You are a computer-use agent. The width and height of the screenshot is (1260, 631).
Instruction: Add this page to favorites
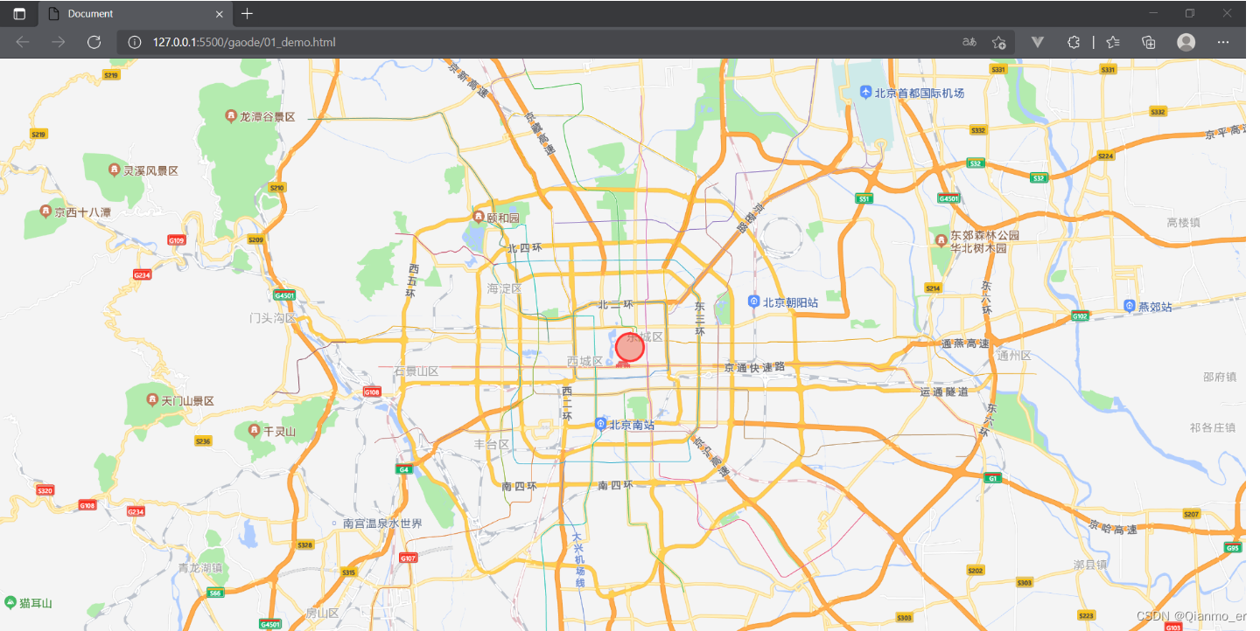point(998,42)
